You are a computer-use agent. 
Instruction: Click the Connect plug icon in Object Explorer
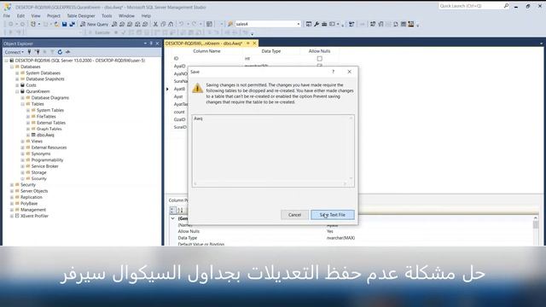tap(29, 52)
